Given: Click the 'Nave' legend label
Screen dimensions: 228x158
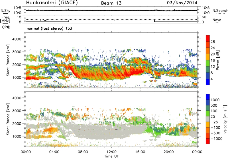Looking at the screenshot, I should 217,20.
